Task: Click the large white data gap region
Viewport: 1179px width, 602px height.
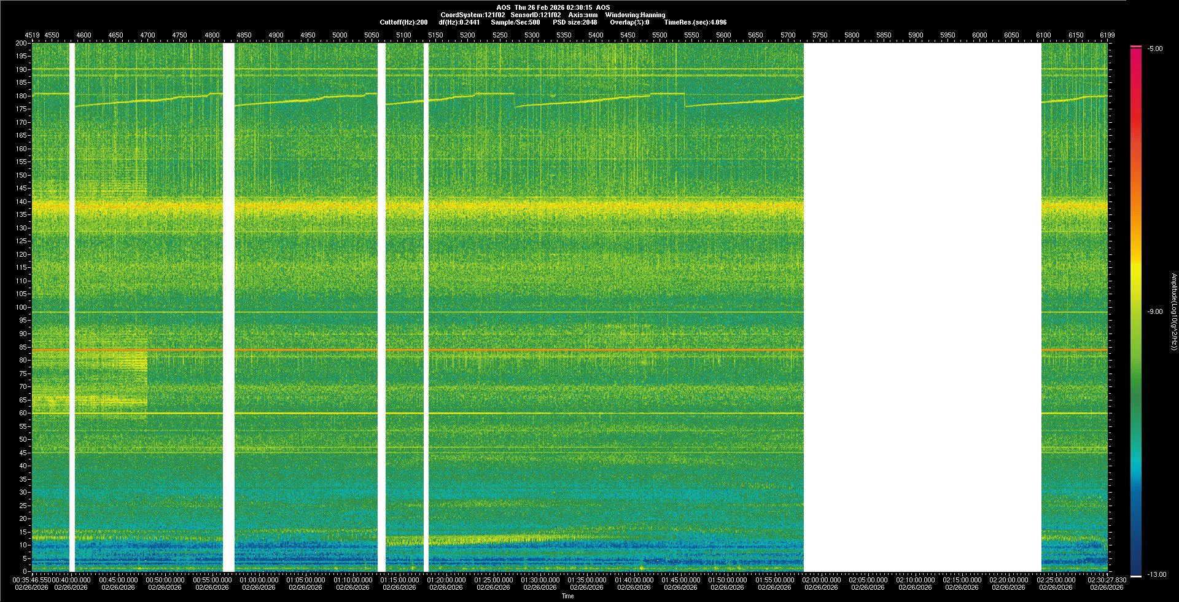Action: (x=922, y=307)
